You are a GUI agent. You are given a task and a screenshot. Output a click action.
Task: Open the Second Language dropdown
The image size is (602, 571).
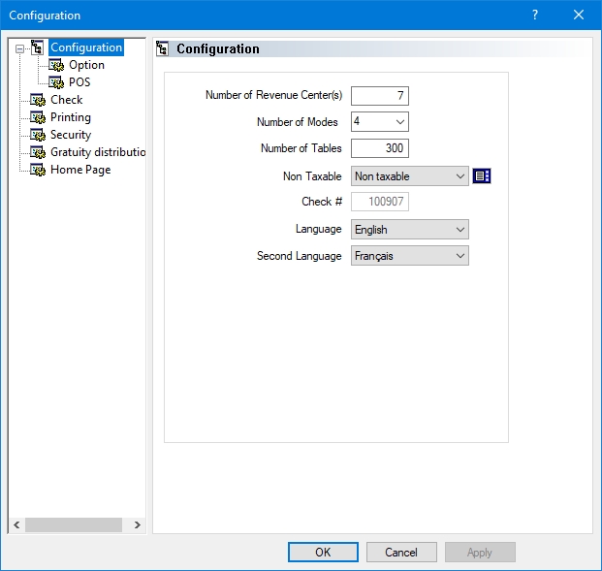pyautogui.click(x=459, y=256)
